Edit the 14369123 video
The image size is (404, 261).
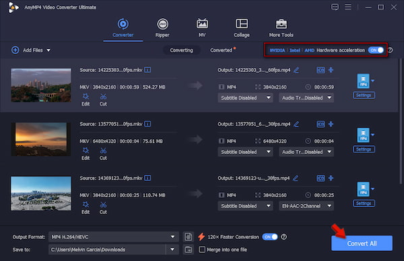[86, 208]
